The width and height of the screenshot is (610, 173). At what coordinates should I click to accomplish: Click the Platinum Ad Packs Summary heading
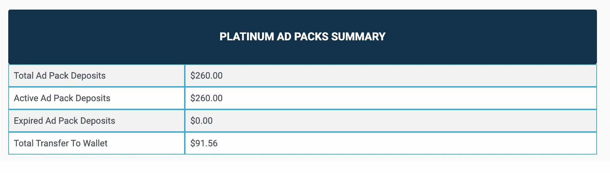point(302,37)
